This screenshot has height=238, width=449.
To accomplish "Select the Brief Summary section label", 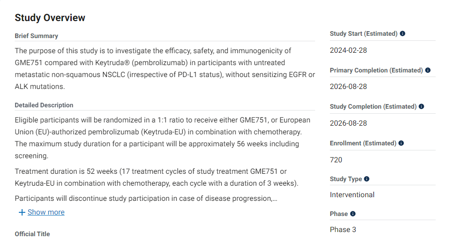I will (36, 36).
